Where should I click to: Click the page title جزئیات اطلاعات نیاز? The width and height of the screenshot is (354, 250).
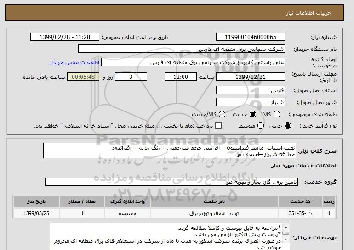pyautogui.click(x=308, y=13)
